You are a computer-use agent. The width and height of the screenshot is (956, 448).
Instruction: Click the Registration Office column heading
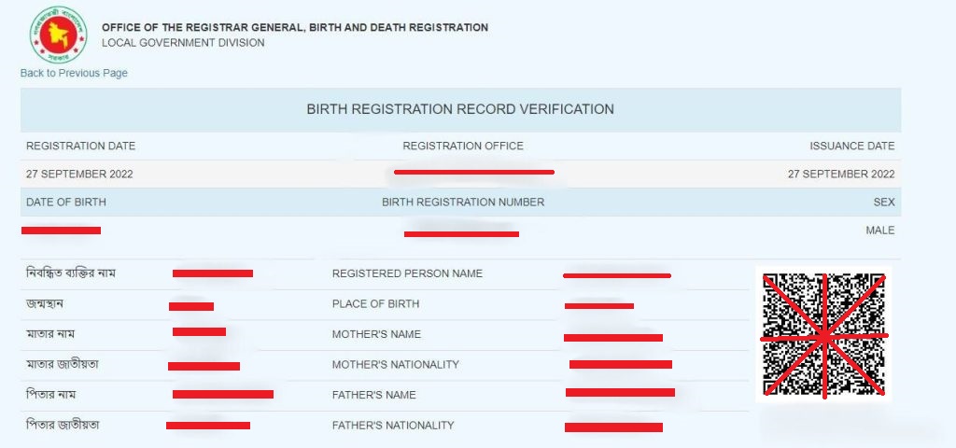point(463,147)
